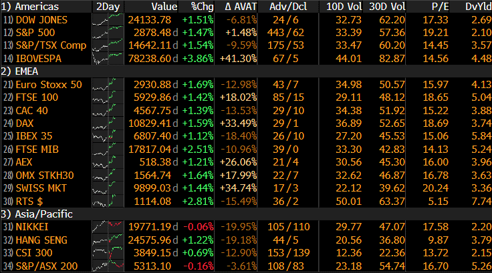The width and height of the screenshot is (492, 273).
Task: Collapse the Americas region section
Action: click(x=30, y=7)
